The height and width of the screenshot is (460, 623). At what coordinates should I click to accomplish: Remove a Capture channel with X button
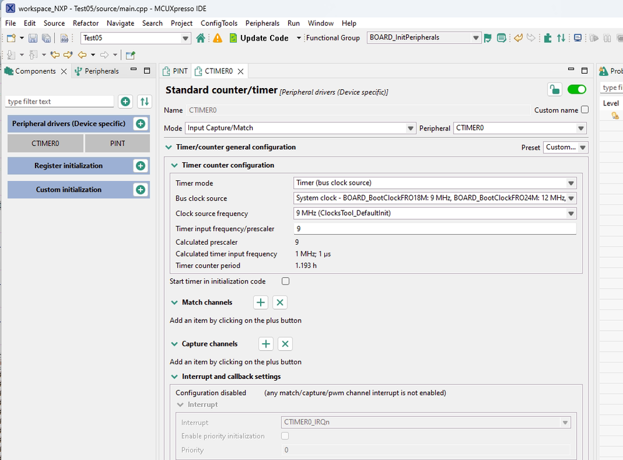285,344
